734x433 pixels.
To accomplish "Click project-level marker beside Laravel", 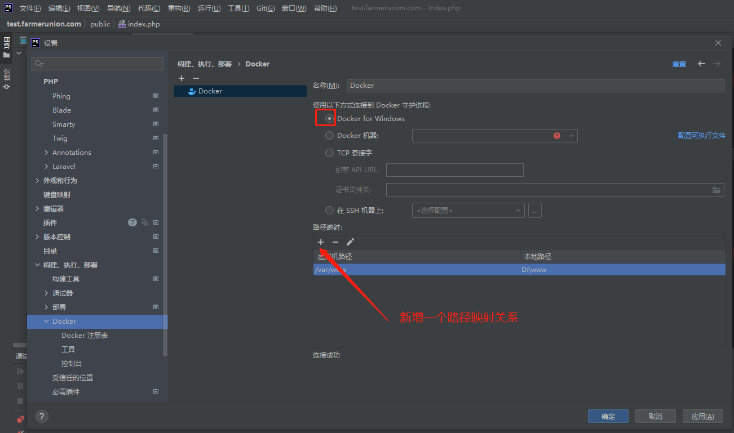I will pos(156,167).
